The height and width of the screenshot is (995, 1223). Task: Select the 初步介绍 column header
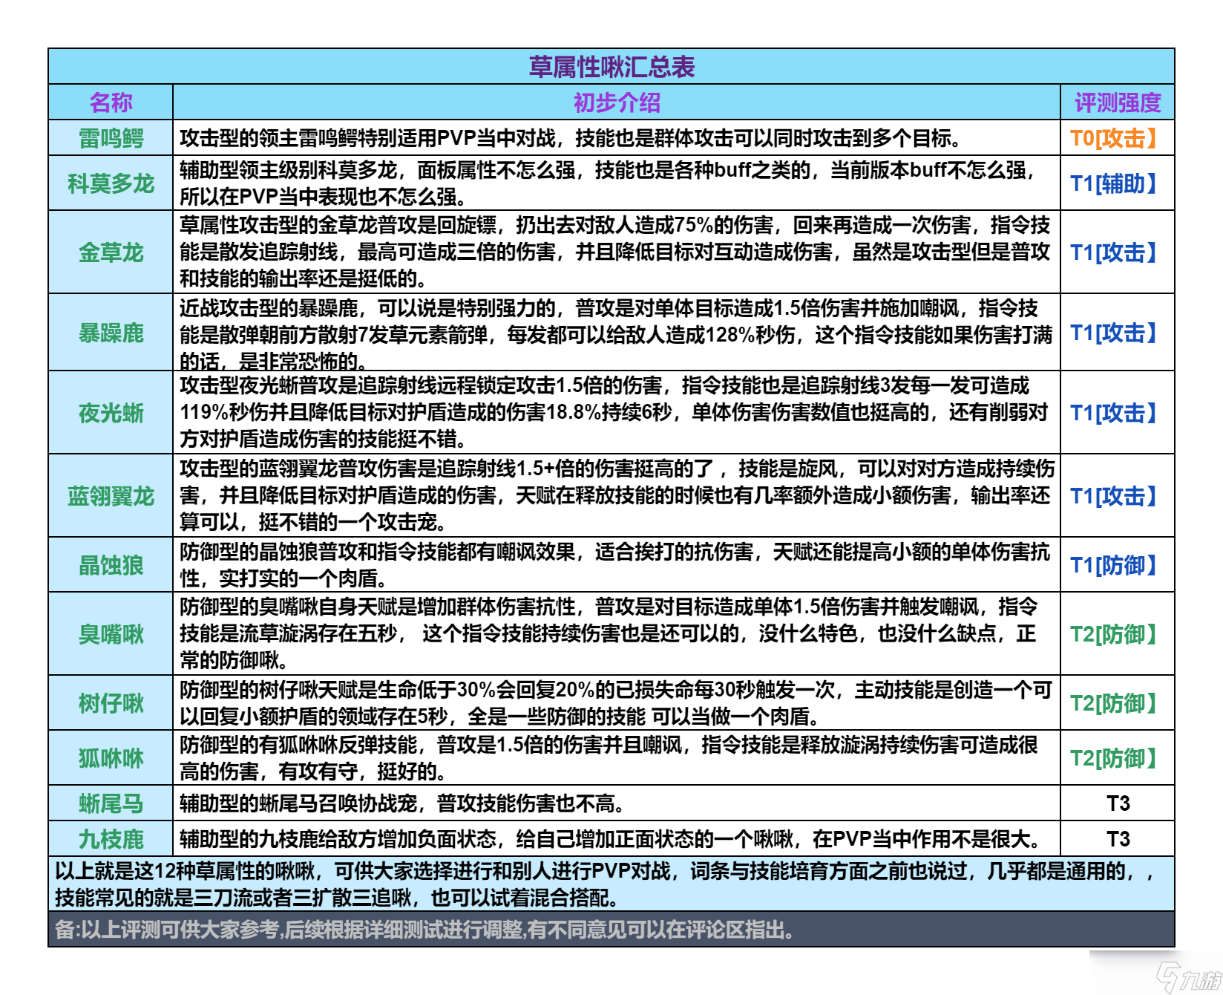point(617,102)
